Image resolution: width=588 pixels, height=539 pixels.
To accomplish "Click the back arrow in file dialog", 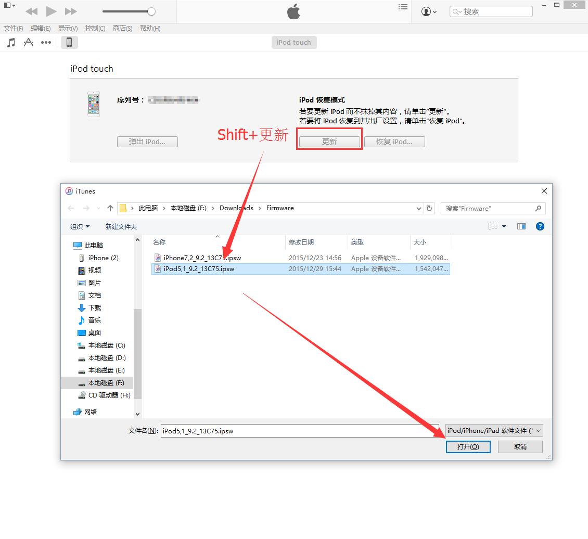I will click(71, 208).
